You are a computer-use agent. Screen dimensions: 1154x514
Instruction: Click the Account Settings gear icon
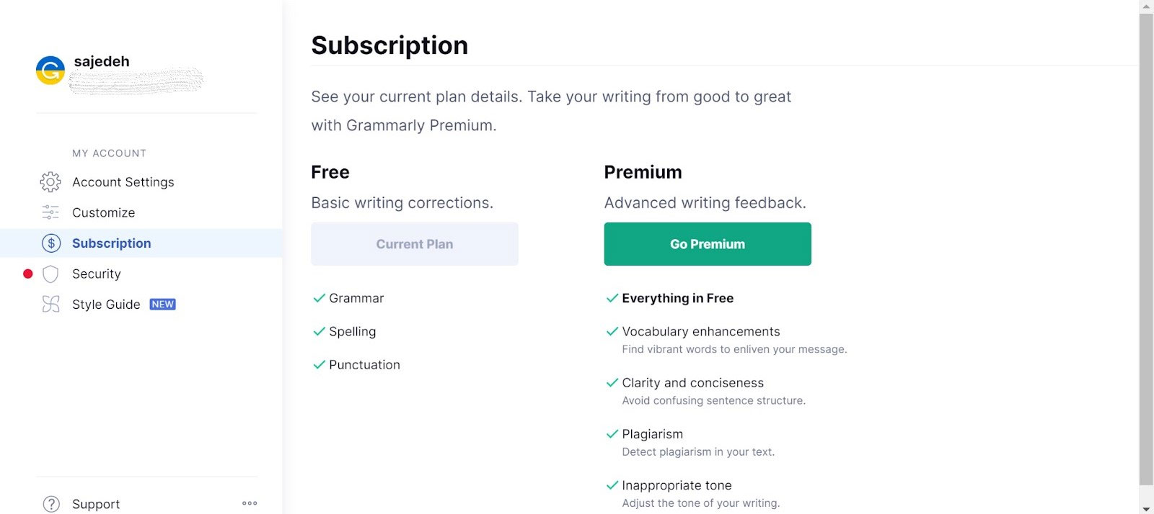coord(50,182)
